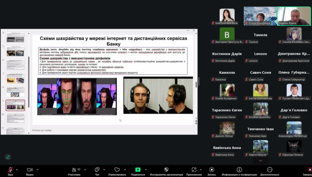Screen dimensions: 312x177
Task: Select slide 10 thumbnail in slide panel
Action: [x=15, y=118]
